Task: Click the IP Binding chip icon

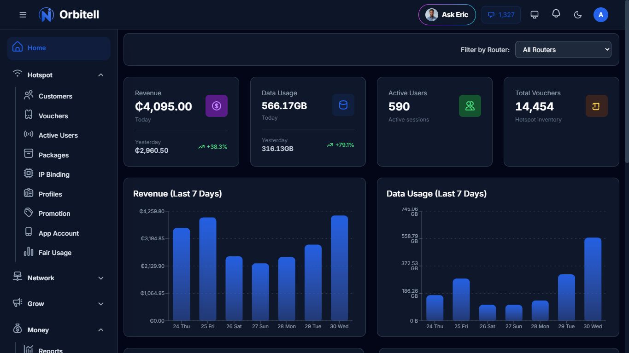Action: click(x=29, y=174)
